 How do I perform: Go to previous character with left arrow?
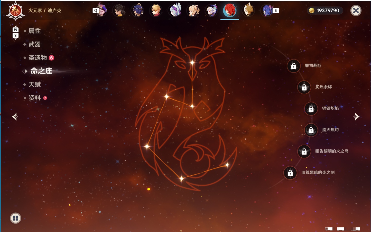(x=15, y=117)
